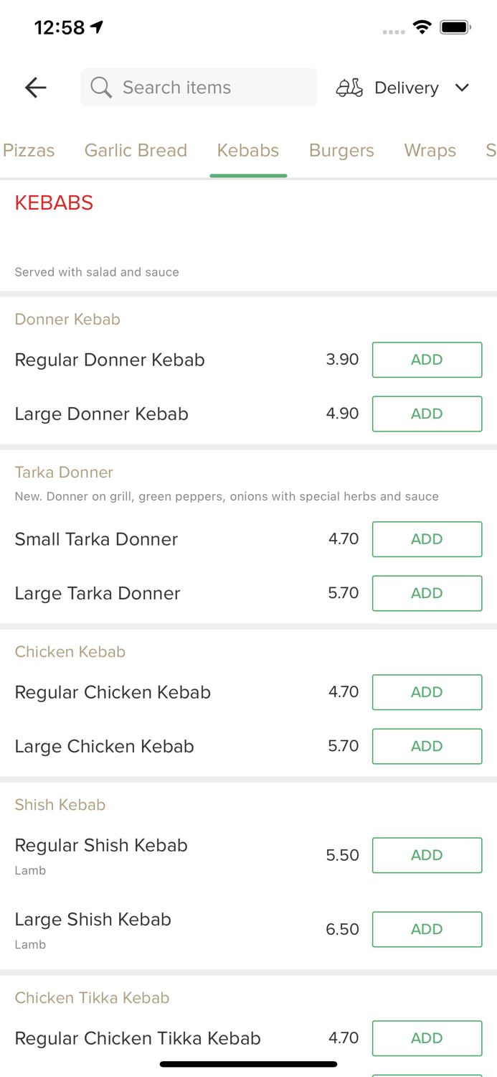This screenshot has width=497, height=1077.
Task: Click the magnifying glass search icon
Action: coord(101,87)
